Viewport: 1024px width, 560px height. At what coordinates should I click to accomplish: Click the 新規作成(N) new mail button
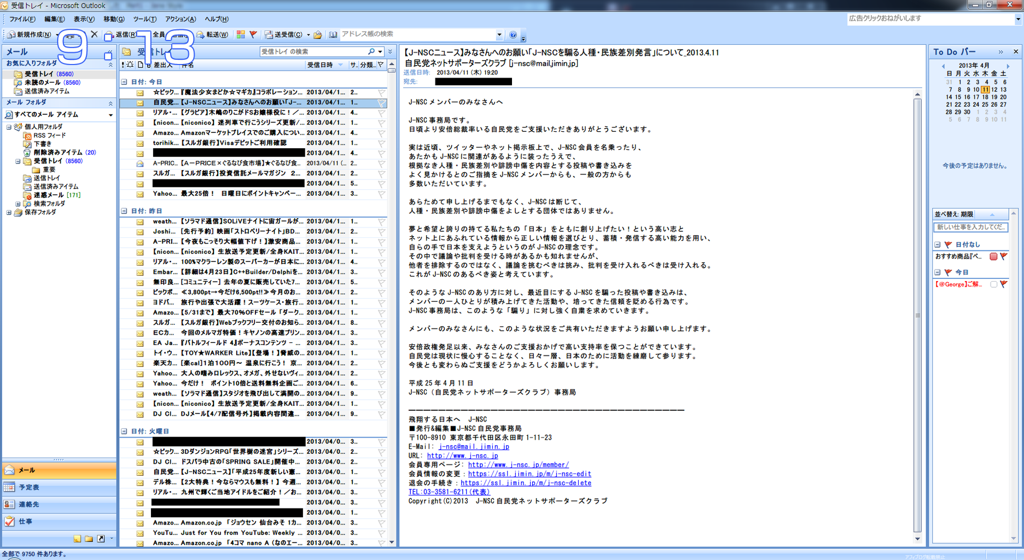pyautogui.click(x=30, y=34)
